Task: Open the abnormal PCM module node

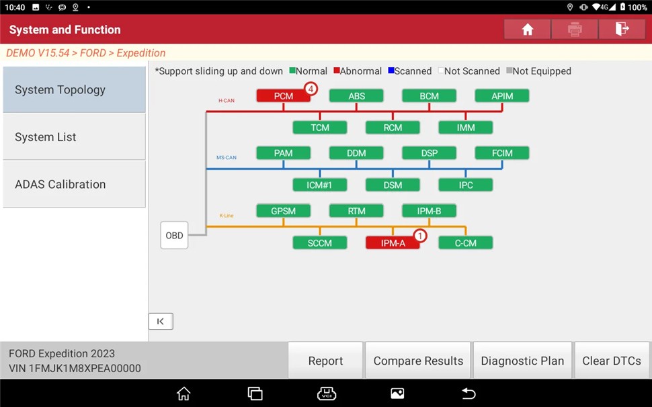Action: click(283, 96)
